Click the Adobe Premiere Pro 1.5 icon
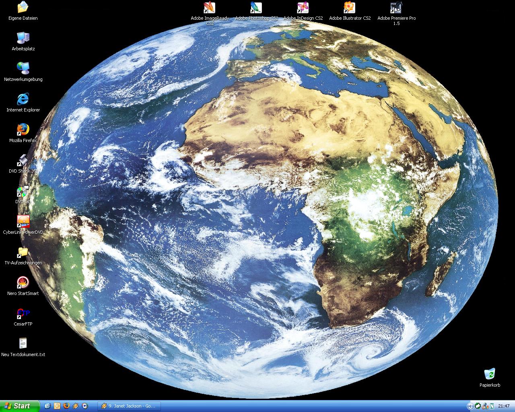 [x=396, y=8]
